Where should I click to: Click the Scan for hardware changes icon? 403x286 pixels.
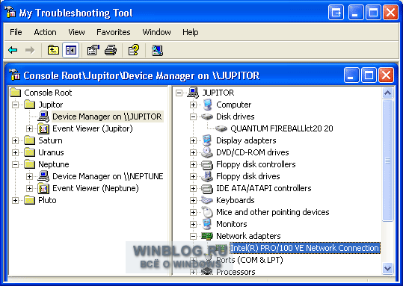(x=157, y=50)
